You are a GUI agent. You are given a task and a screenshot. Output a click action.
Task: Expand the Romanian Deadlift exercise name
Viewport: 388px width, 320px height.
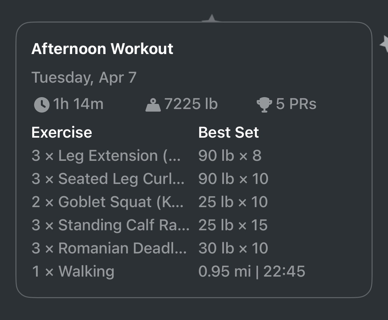[109, 248]
